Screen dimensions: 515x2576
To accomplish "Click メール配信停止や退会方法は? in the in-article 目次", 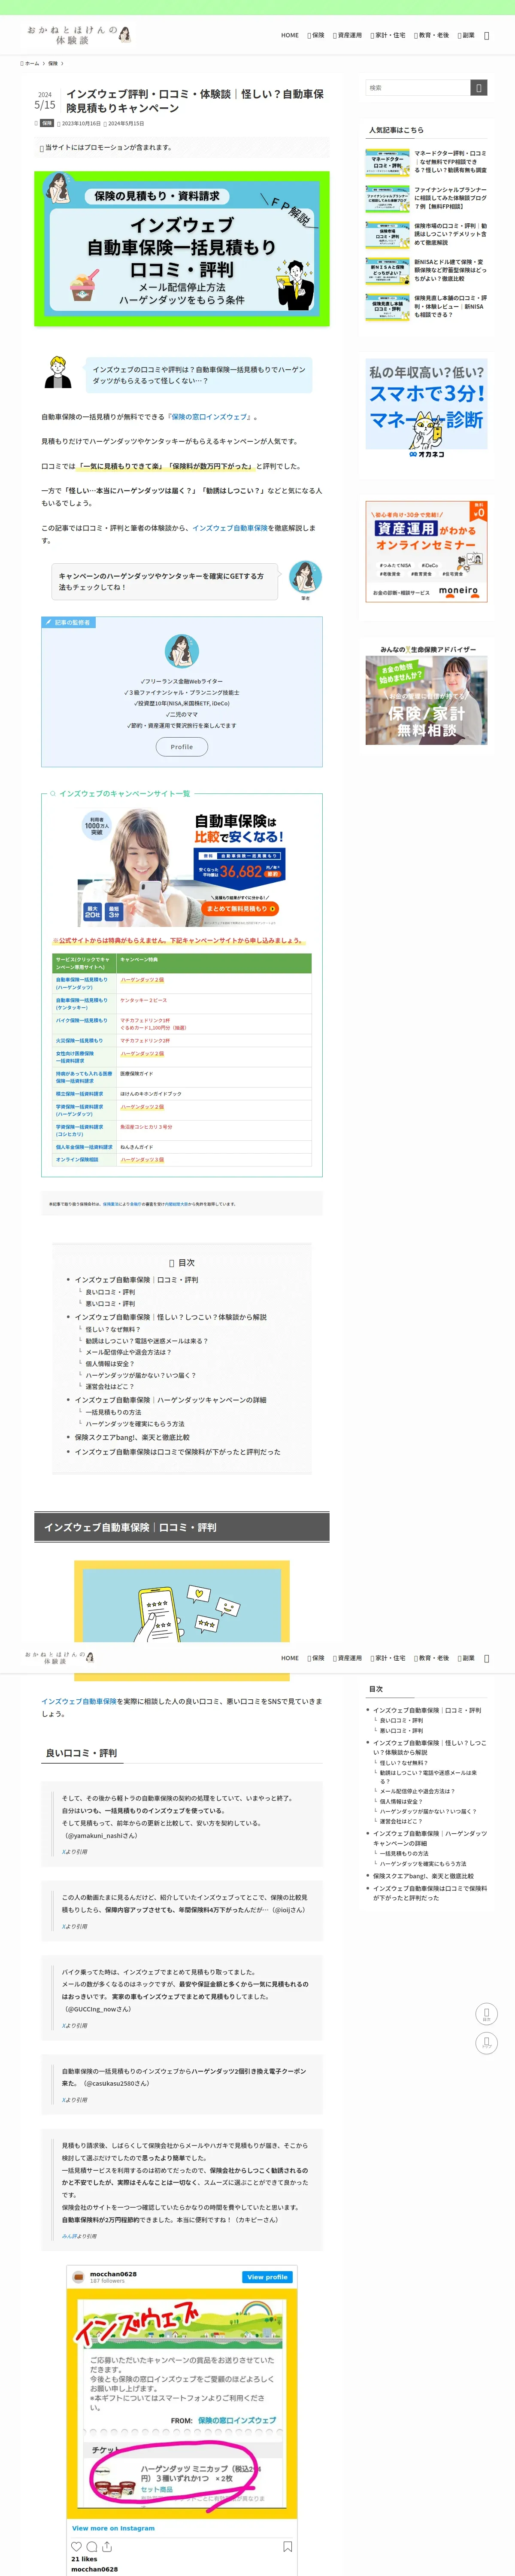I will [128, 1352].
